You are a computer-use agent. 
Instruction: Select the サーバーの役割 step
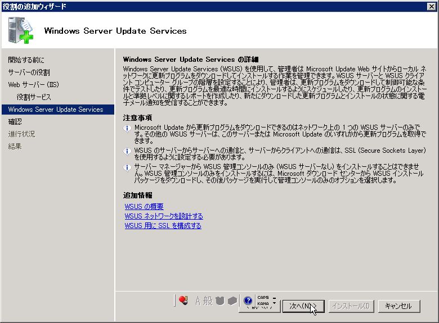coord(29,72)
